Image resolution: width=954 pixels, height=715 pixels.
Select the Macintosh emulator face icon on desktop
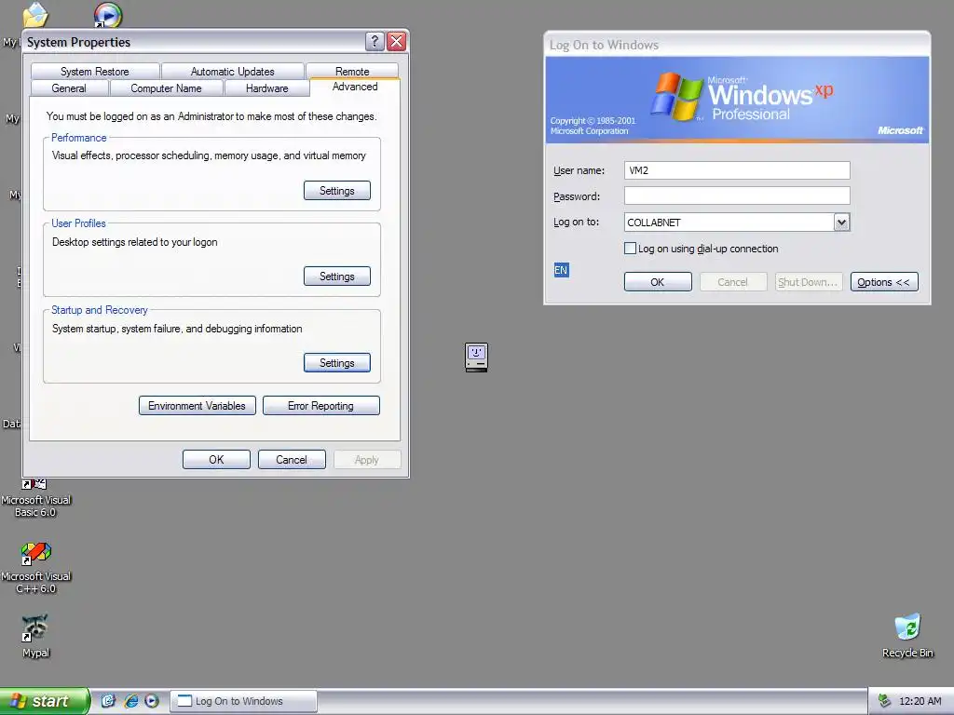[x=476, y=357]
